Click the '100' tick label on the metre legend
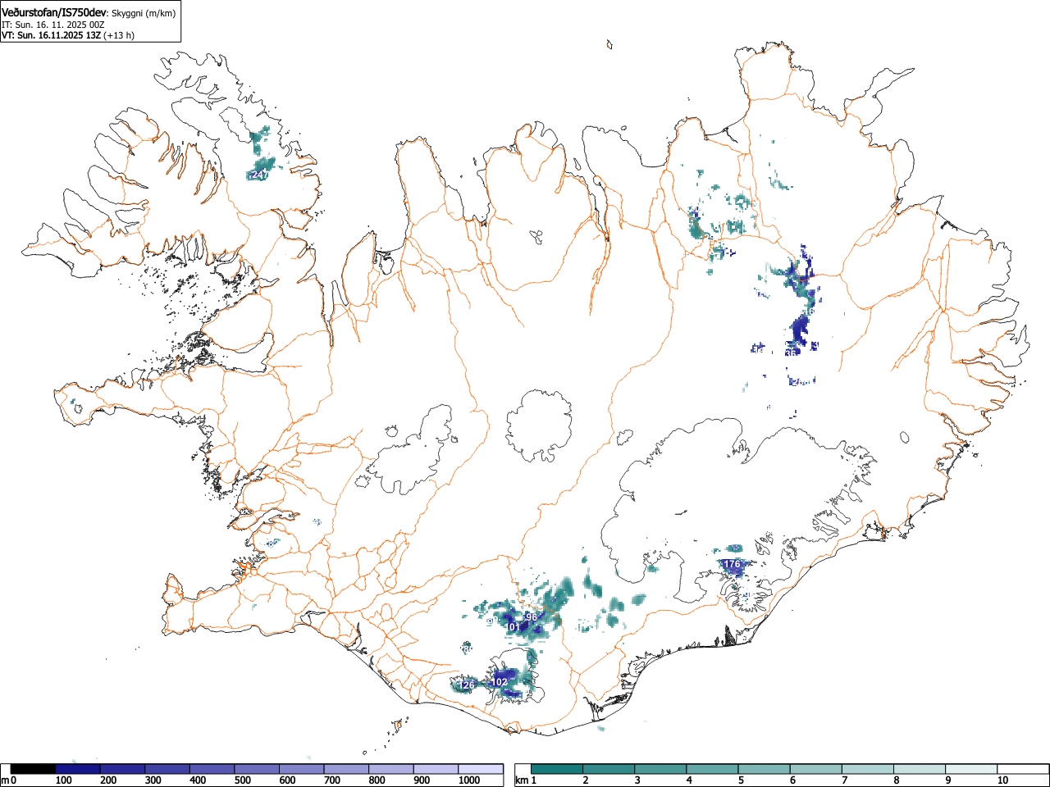The image size is (1050, 787). (x=64, y=780)
